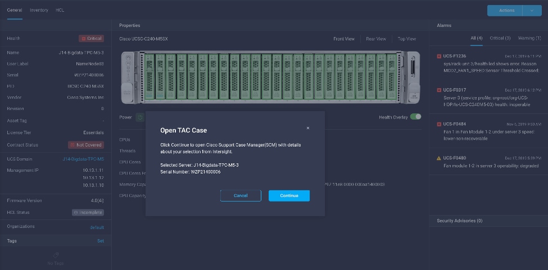Click the UCS-F0480 warning triangle icon
The height and width of the screenshot is (270, 548).
coord(439,158)
